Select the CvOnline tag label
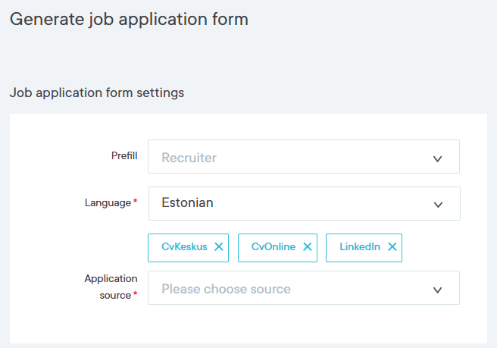Viewport: 497px width, 348px height. (x=274, y=247)
